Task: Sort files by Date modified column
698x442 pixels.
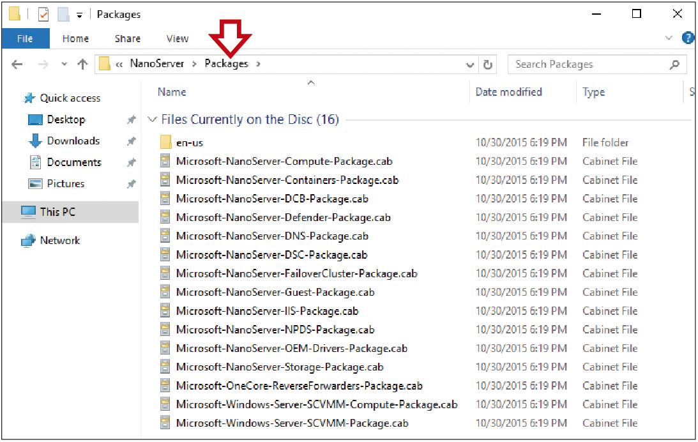Action: coord(509,92)
